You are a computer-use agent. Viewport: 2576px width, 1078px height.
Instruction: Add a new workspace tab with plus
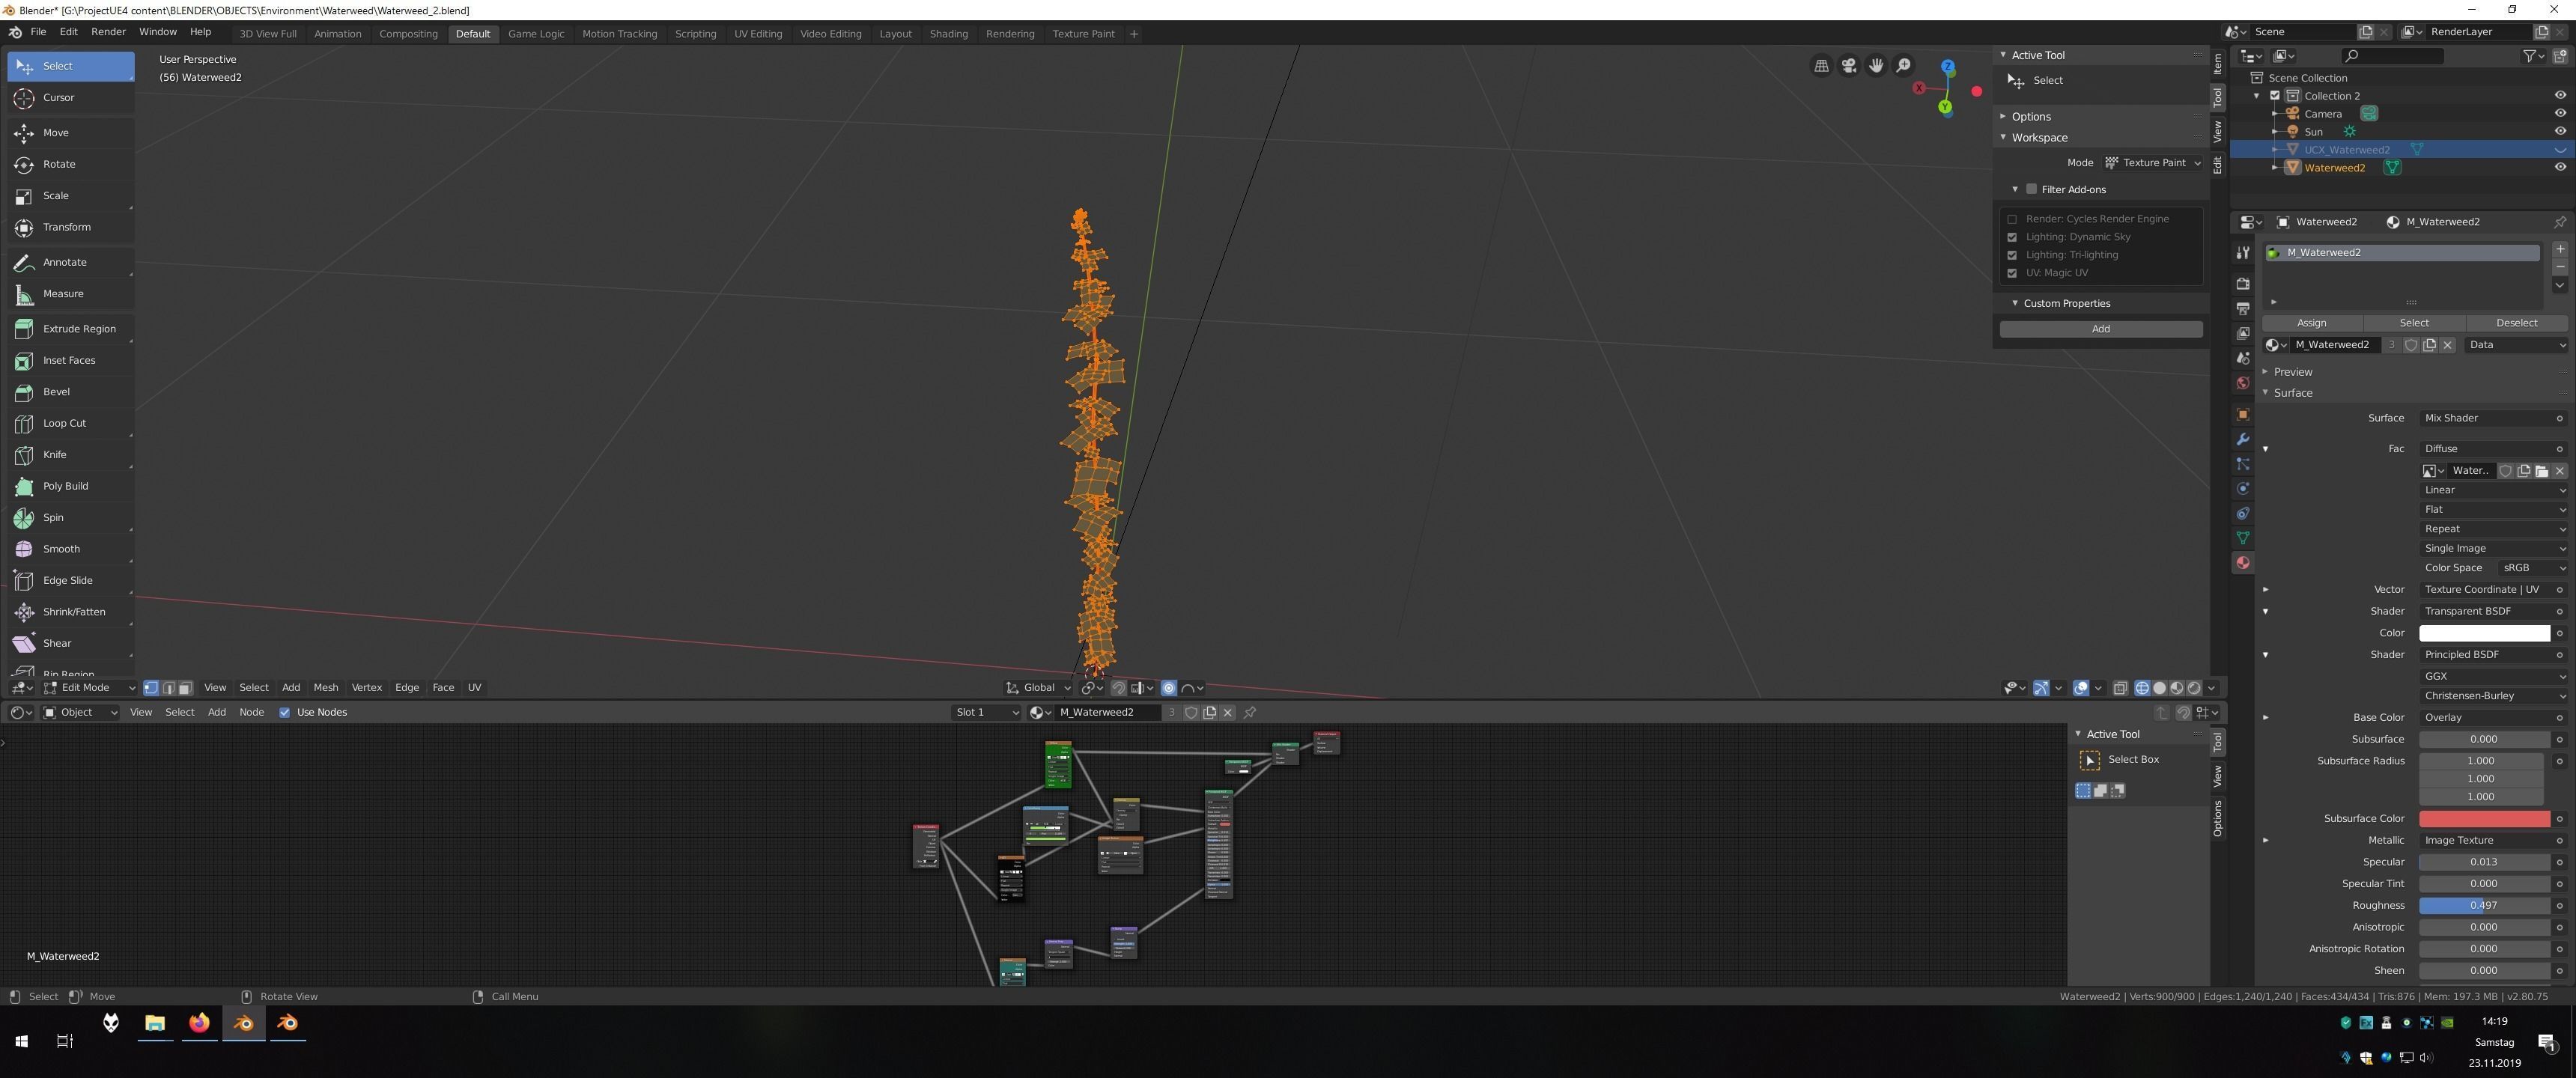pyautogui.click(x=1133, y=34)
